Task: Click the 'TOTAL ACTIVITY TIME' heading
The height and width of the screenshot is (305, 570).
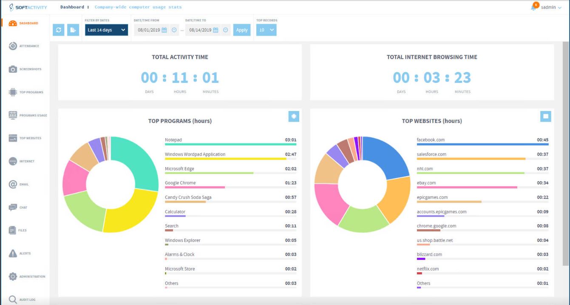Action: click(x=180, y=57)
